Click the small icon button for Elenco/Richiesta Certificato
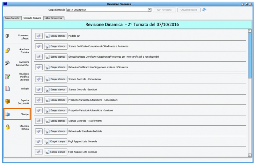Screen dimensions: 255x164 pos(39,57)
